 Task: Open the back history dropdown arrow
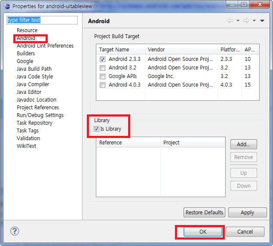pyautogui.click(x=238, y=21)
